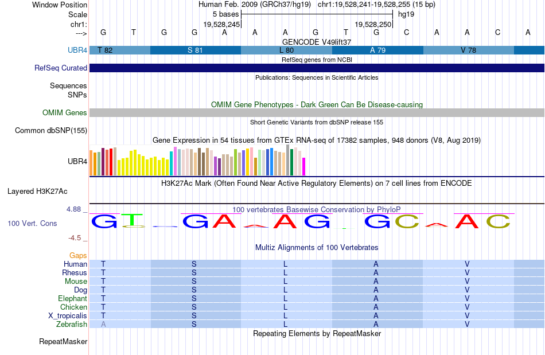Click Repeating Elements by RepeatMasker title
This screenshot has width=545, height=355.
[317, 333]
